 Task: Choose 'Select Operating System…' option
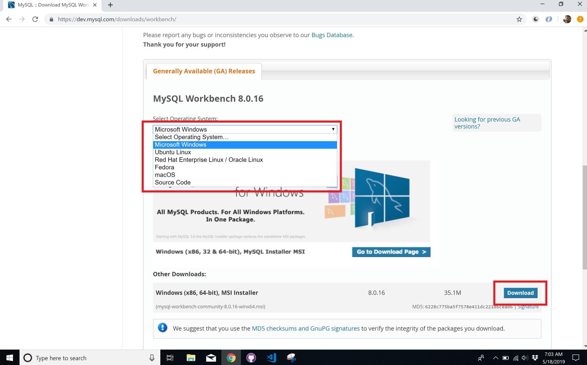point(245,137)
